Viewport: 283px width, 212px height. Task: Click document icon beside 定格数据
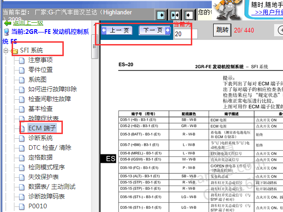(x=22, y=158)
